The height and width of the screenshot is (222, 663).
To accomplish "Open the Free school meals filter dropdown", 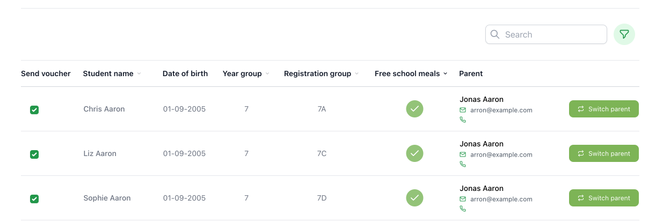I will (x=445, y=74).
